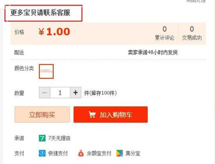
Task: Click the 卖家承诺48小时内发货 shipping promise
Action: tap(153, 52)
